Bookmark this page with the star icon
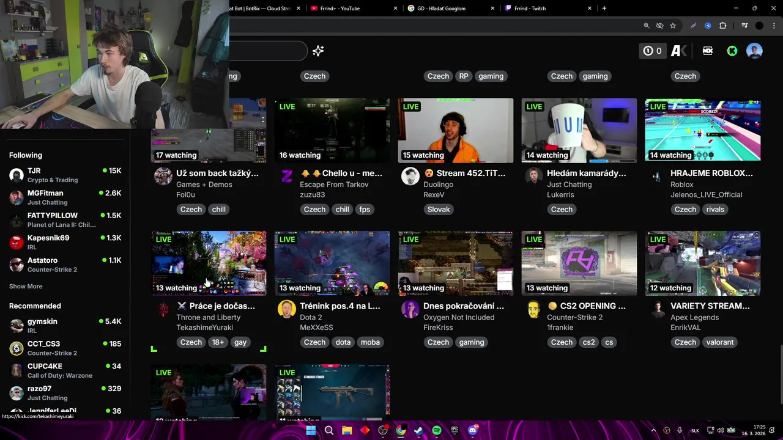 673,26
